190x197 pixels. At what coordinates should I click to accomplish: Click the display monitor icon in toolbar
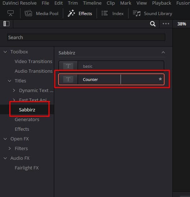tap(10, 13)
